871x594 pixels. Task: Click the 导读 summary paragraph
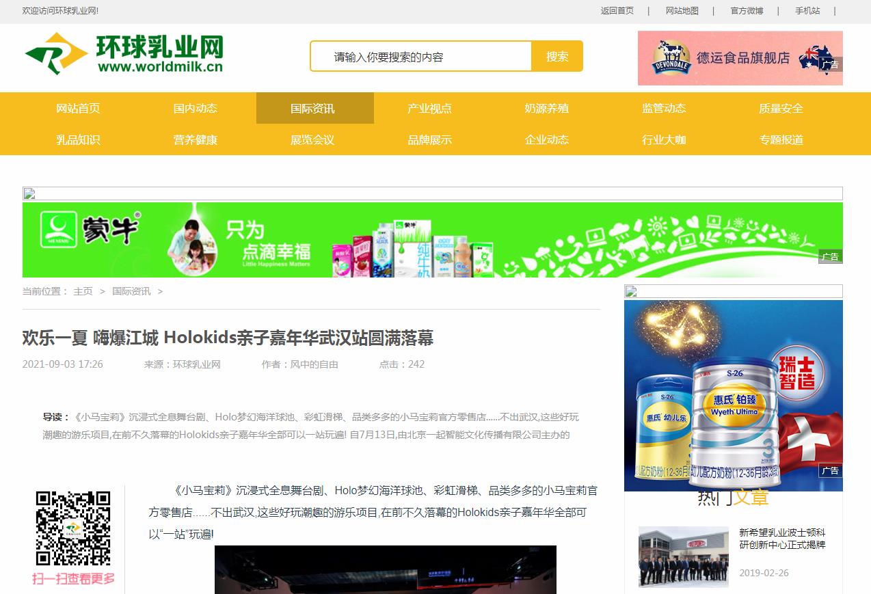click(x=311, y=426)
